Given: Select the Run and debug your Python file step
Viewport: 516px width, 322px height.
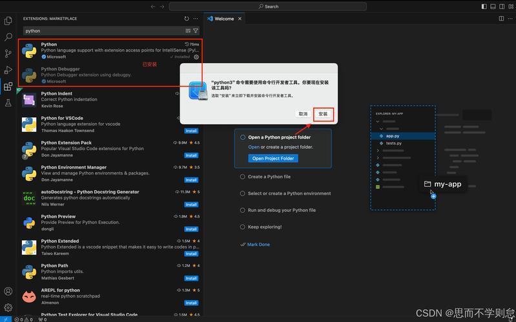Looking at the screenshot, I should pyautogui.click(x=278, y=210).
